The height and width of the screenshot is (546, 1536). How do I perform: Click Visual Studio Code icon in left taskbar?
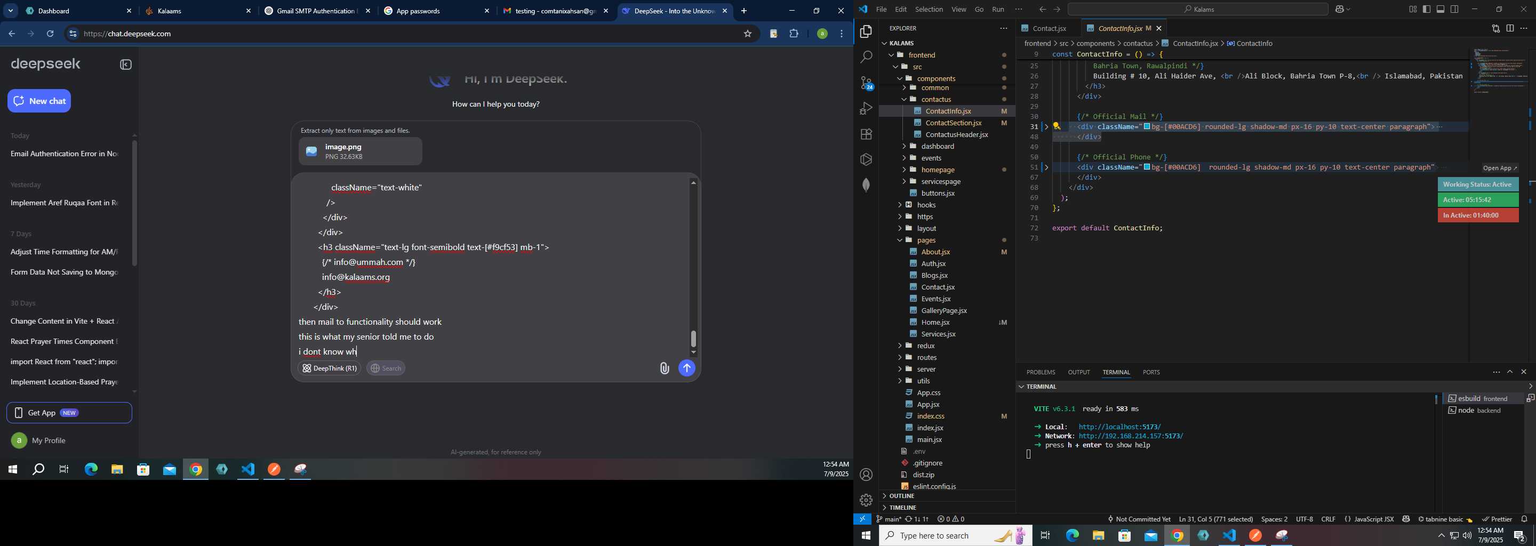coord(248,470)
